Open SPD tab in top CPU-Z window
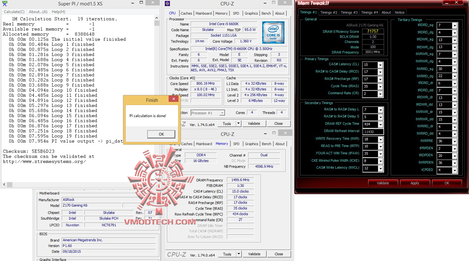The width and height of the screenshot is (469, 261). tap(236, 13)
